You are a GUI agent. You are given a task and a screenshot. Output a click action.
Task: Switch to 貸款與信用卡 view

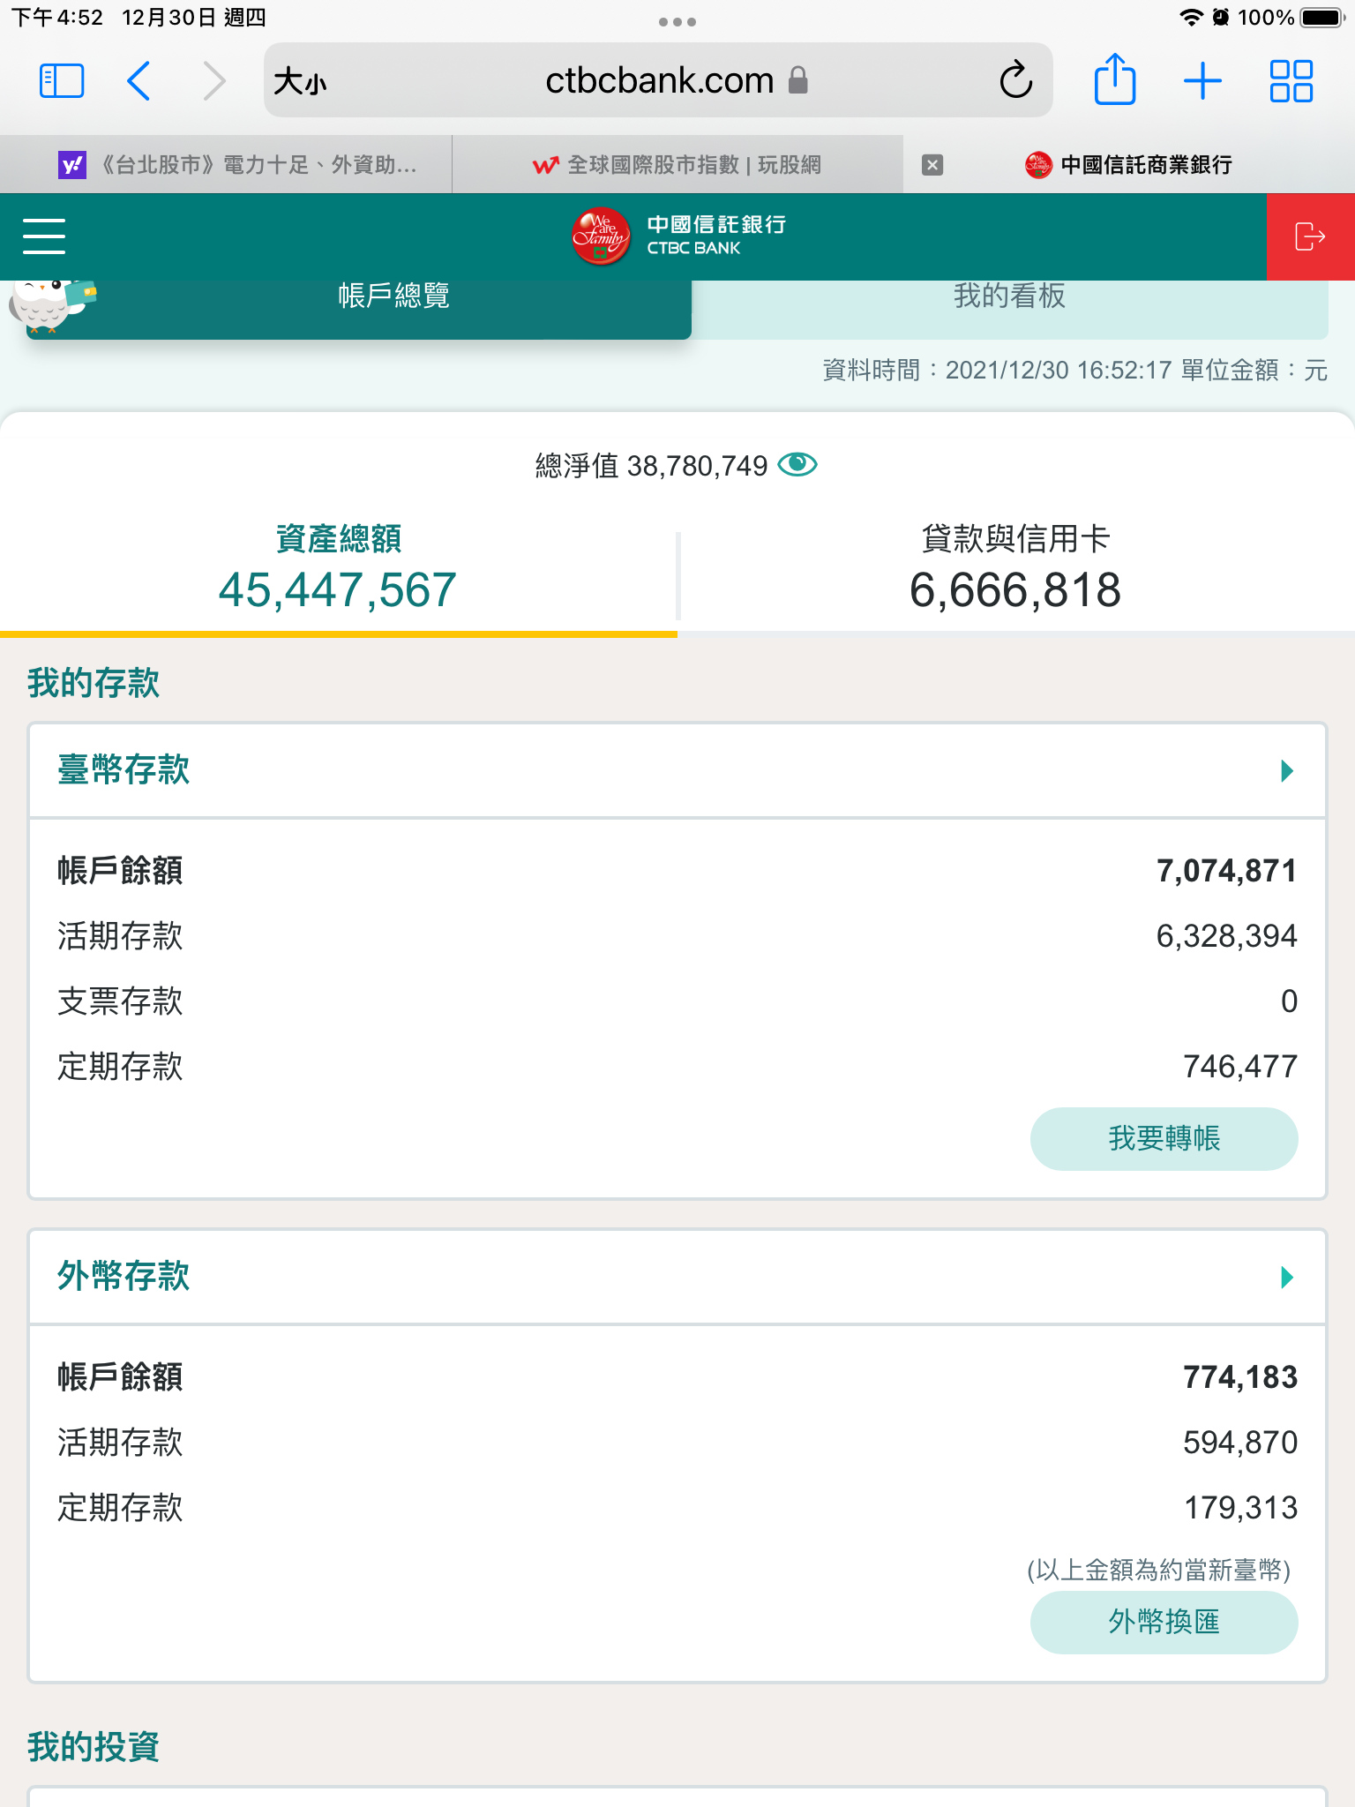coord(1014,569)
